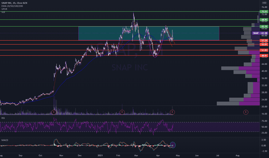269x158 pixels.
Task: Click the SNAP INC, 1h, Cboe BZX title
Action: (x=14, y=3)
